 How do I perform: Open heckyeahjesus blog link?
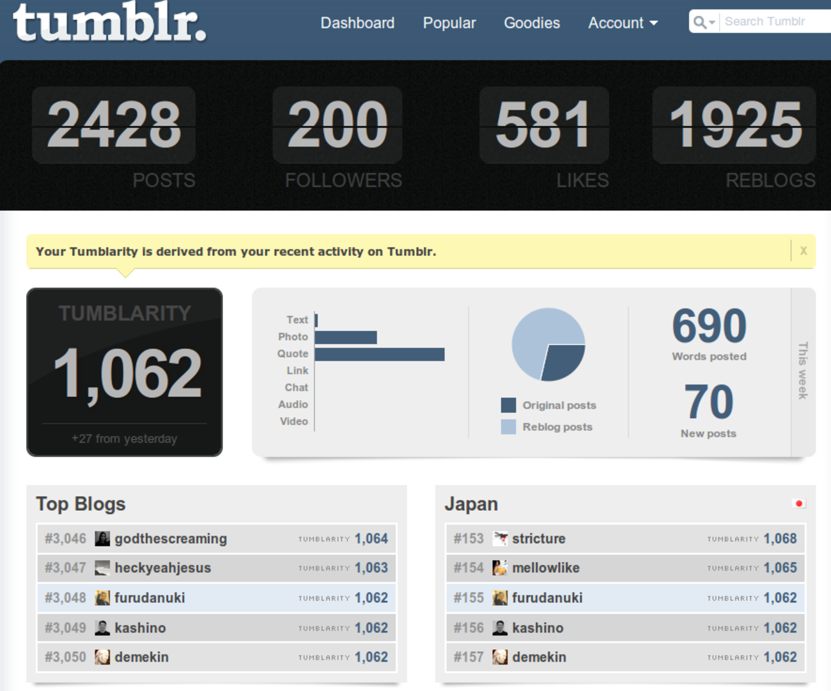(163, 568)
